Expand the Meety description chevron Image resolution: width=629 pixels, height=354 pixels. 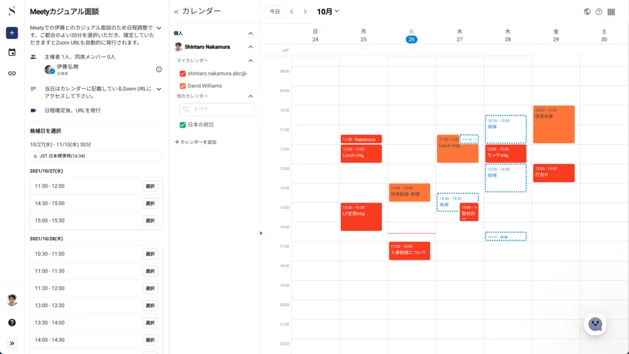click(159, 28)
